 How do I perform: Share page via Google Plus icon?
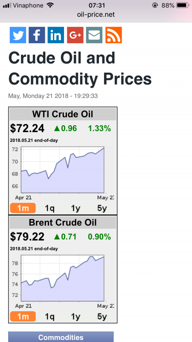[75, 35]
